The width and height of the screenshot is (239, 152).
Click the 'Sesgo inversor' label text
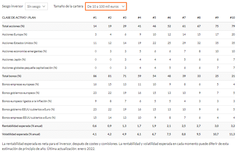[x=12, y=6]
